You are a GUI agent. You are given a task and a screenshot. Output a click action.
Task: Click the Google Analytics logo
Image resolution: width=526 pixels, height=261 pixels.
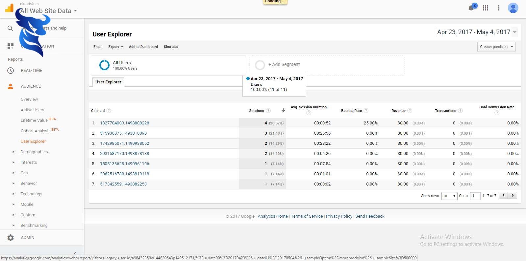tap(9, 8)
